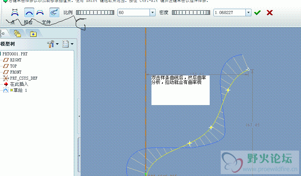Adjust the 密度 density thumbwheel

191,13
